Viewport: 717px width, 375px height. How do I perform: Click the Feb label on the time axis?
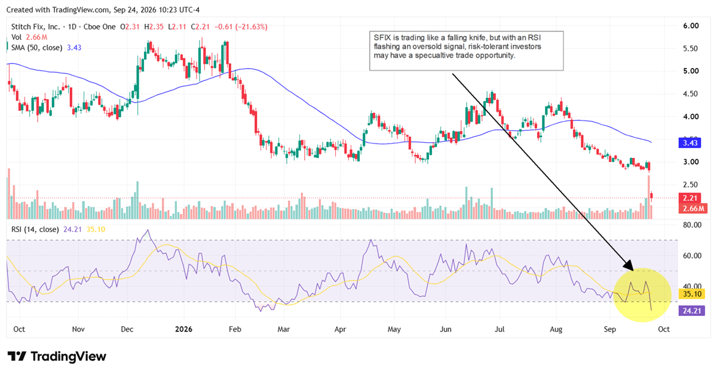point(235,328)
